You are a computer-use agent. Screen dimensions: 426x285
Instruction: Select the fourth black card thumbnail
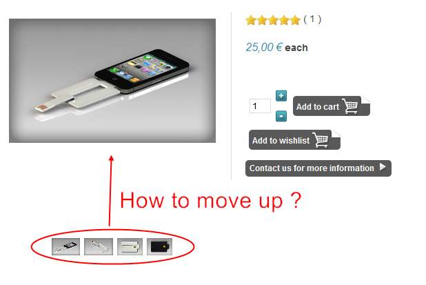(159, 246)
